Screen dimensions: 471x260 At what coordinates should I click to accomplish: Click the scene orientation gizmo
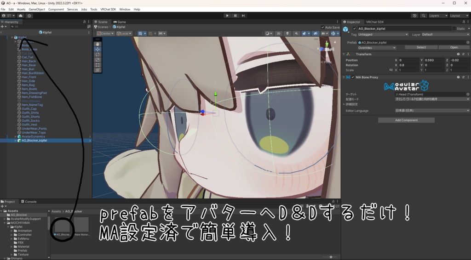(x=327, y=49)
